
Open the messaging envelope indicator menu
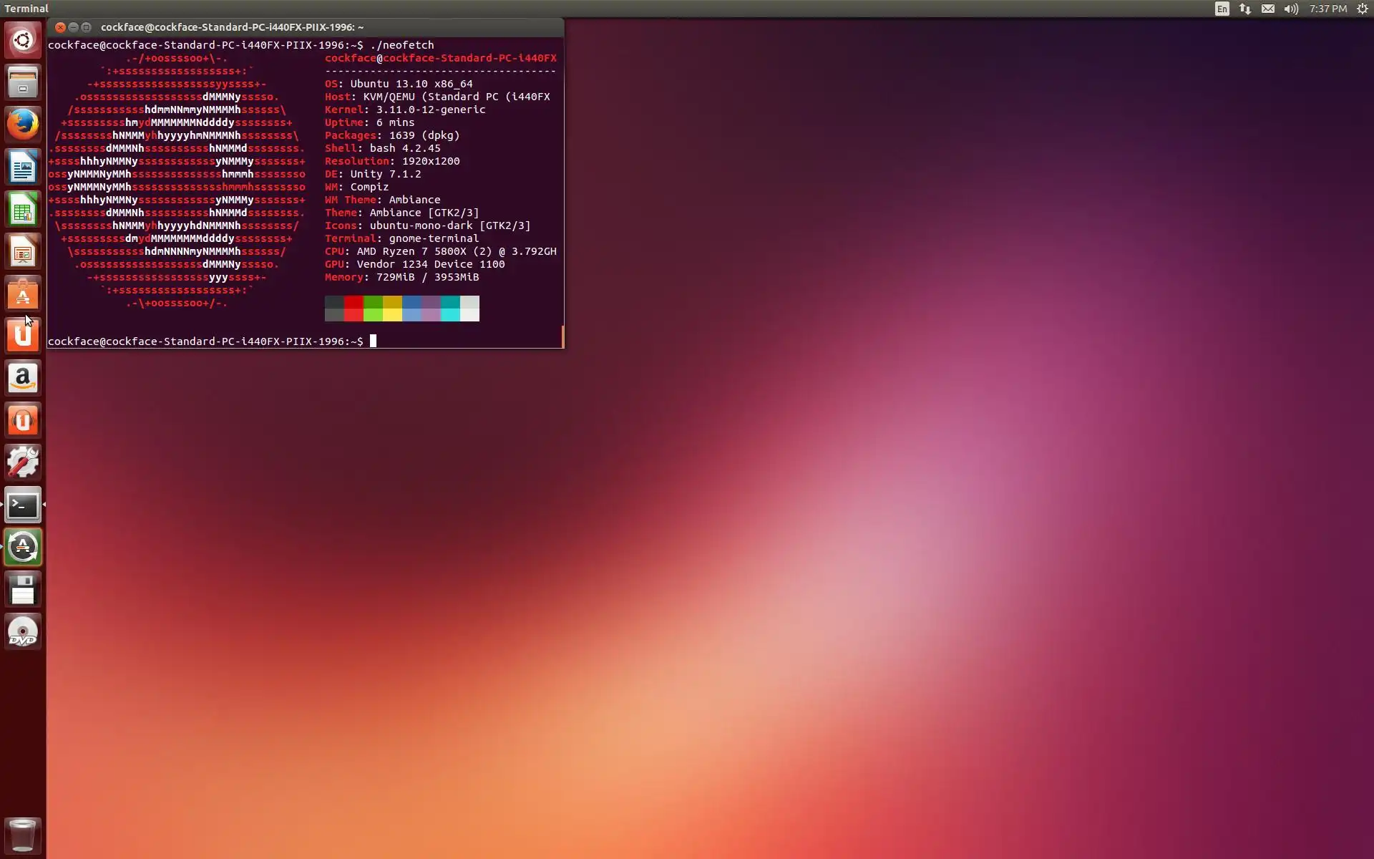[1268, 9]
